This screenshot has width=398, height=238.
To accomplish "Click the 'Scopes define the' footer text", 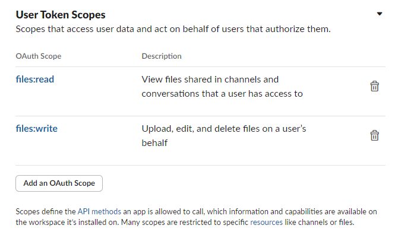I will point(45,212).
